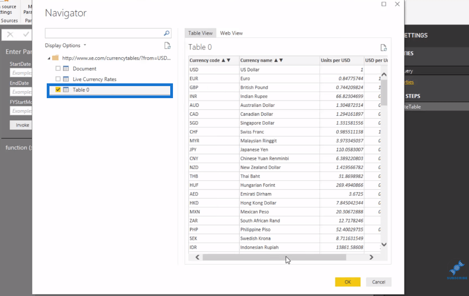The width and height of the screenshot is (469, 296).
Task: Click the Indian Rupee cell
Action: (279, 96)
